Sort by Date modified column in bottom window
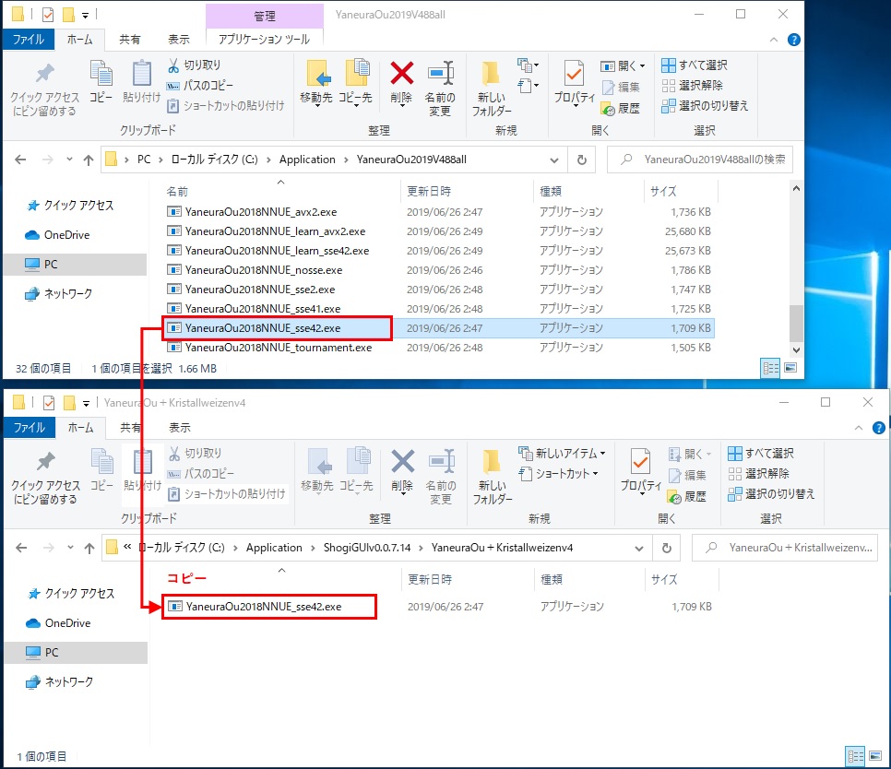The image size is (891, 769). (x=430, y=579)
